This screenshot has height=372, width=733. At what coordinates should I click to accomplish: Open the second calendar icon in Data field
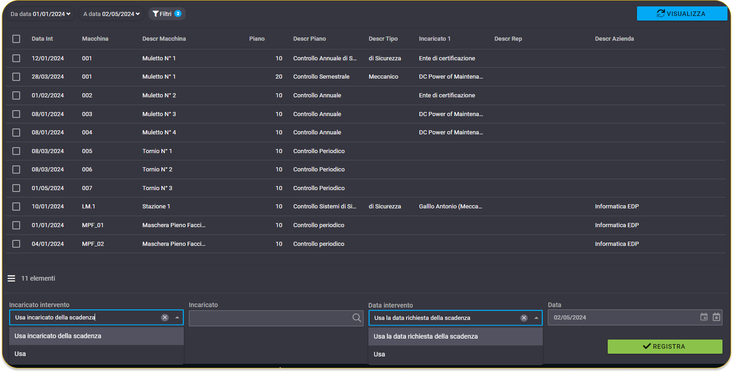pos(716,317)
